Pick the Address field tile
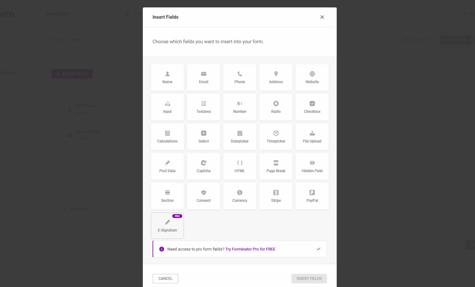Screen dimensions: 475x287 (x=276, y=77)
